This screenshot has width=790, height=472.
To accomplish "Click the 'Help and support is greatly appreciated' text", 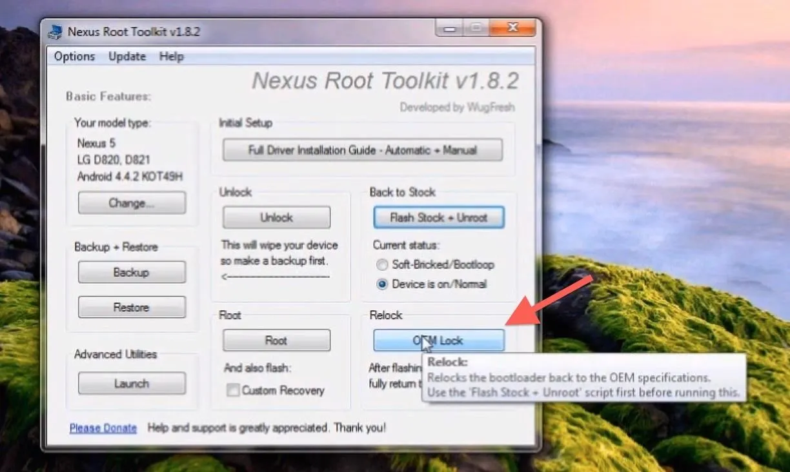I will [267, 428].
